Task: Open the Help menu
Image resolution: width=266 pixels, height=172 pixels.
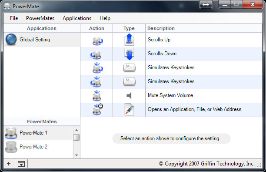Action: pyautogui.click(x=105, y=18)
